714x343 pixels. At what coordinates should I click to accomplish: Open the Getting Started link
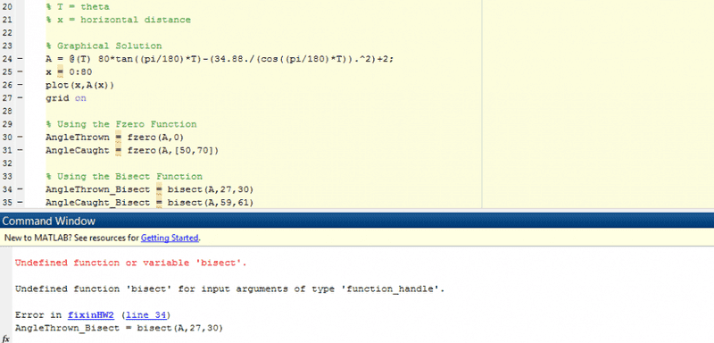point(170,238)
